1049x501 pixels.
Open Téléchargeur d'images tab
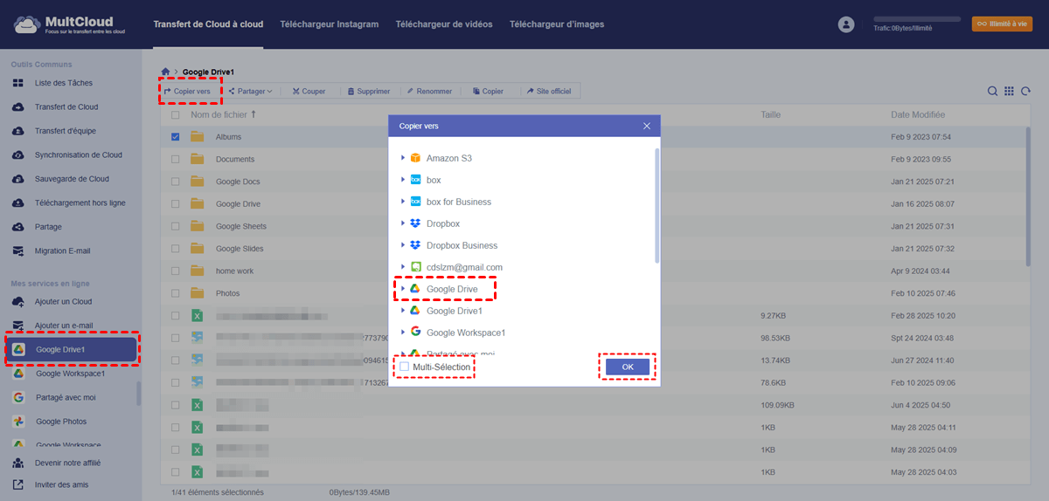[x=557, y=24]
